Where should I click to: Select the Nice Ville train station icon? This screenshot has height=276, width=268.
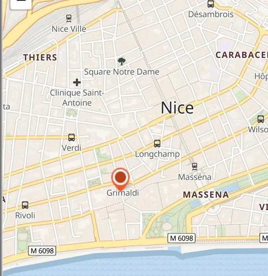[x=69, y=19]
